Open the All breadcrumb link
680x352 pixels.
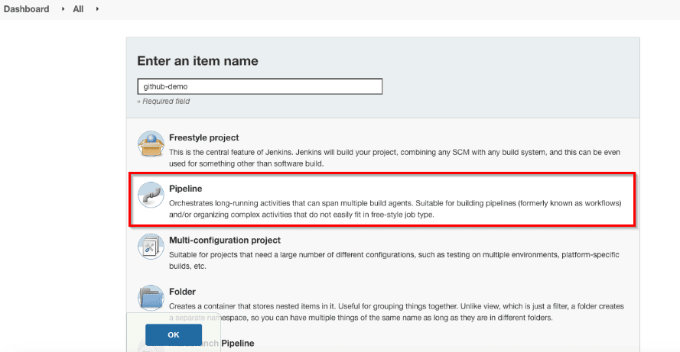point(78,9)
